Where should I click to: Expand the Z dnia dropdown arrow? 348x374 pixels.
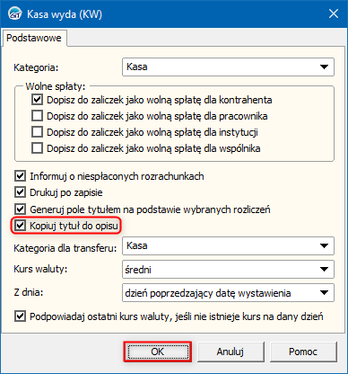(x=324, y=292)
